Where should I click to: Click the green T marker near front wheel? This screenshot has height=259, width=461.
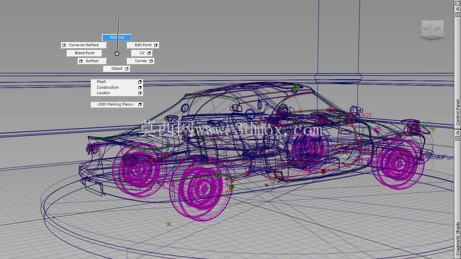tap(232, 187)
